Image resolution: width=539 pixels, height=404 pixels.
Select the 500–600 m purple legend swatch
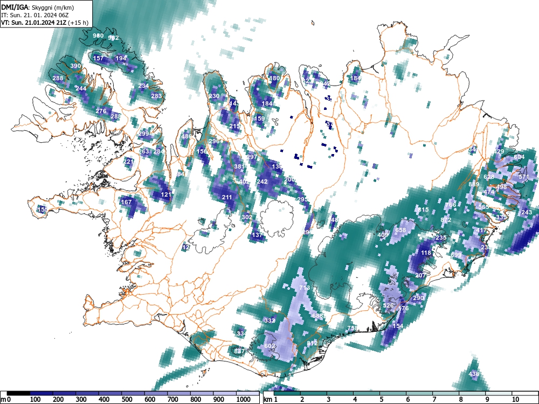click(x=133, y=393)
